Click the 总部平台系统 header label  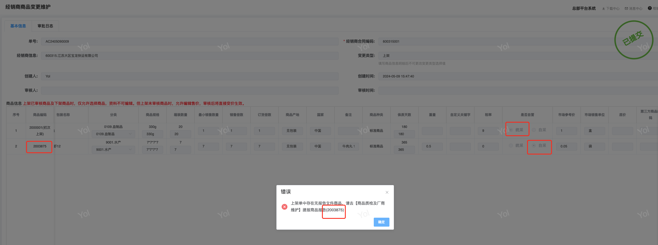coord(584,9)
